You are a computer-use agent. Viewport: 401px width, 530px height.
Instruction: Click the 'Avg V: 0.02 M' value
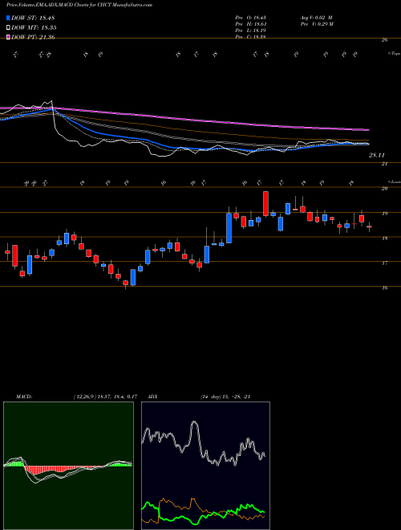coord(316,18)
